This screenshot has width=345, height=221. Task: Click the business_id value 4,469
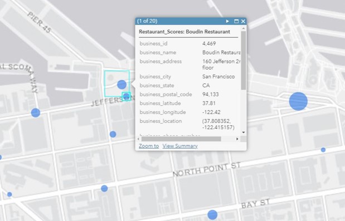(x=209, y=43)
